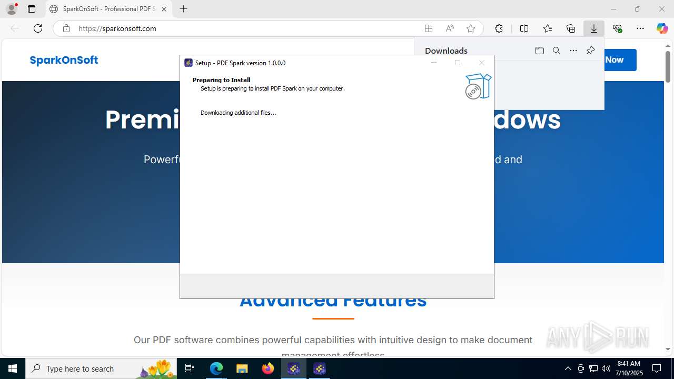Minimize the PDF Spark setup window

click(x=434, y=63)
